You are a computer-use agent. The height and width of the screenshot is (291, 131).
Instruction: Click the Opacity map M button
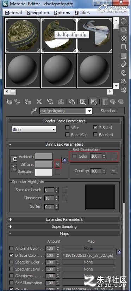(113, 171)
